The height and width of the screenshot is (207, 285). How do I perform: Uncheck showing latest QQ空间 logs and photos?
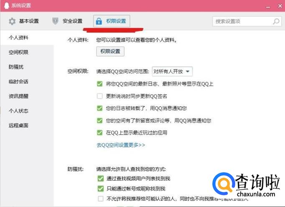(99, 84)
